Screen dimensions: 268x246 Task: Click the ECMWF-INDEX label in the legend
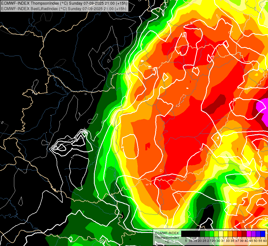coord(167,233)
